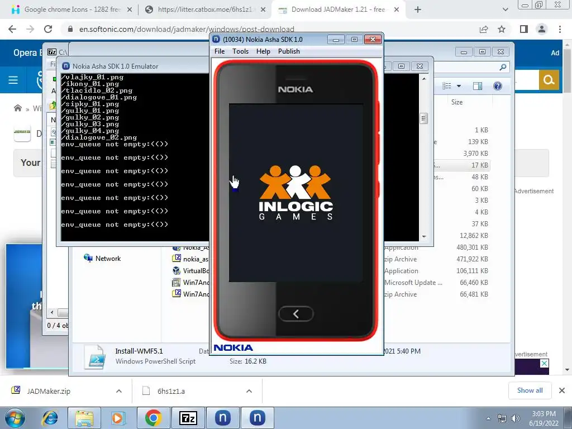Switch to 7-Zip on taskbar
The width and height of the screenshot is (572, 429).
pos(188,418)
